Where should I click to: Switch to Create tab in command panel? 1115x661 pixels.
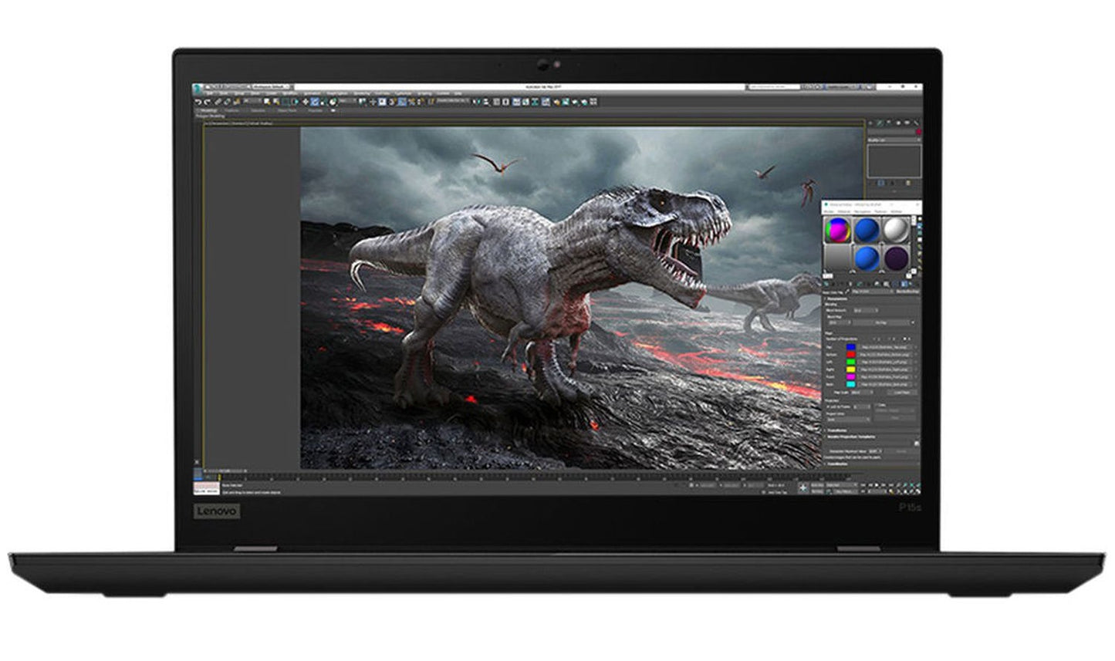coord(870,123)
